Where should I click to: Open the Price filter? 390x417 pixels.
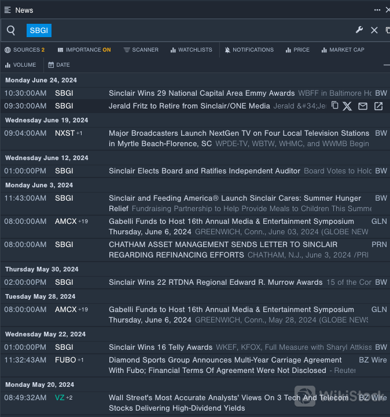pos(297,50)
